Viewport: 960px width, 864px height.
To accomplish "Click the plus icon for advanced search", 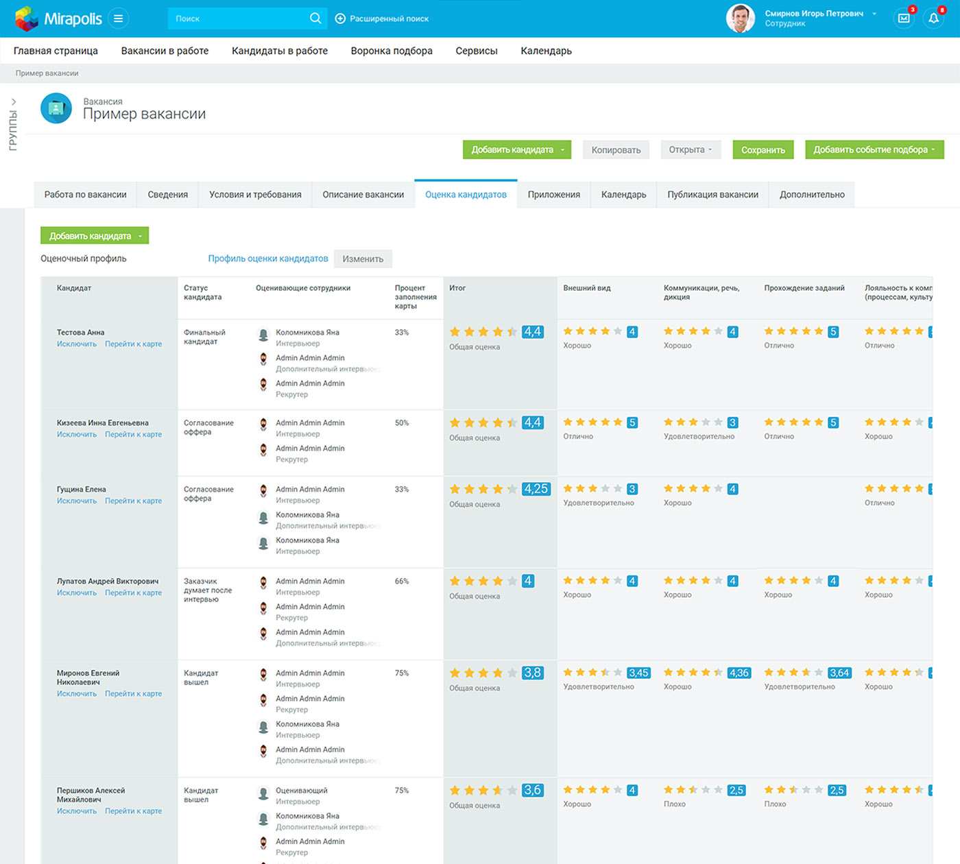I will pos(340,19).
